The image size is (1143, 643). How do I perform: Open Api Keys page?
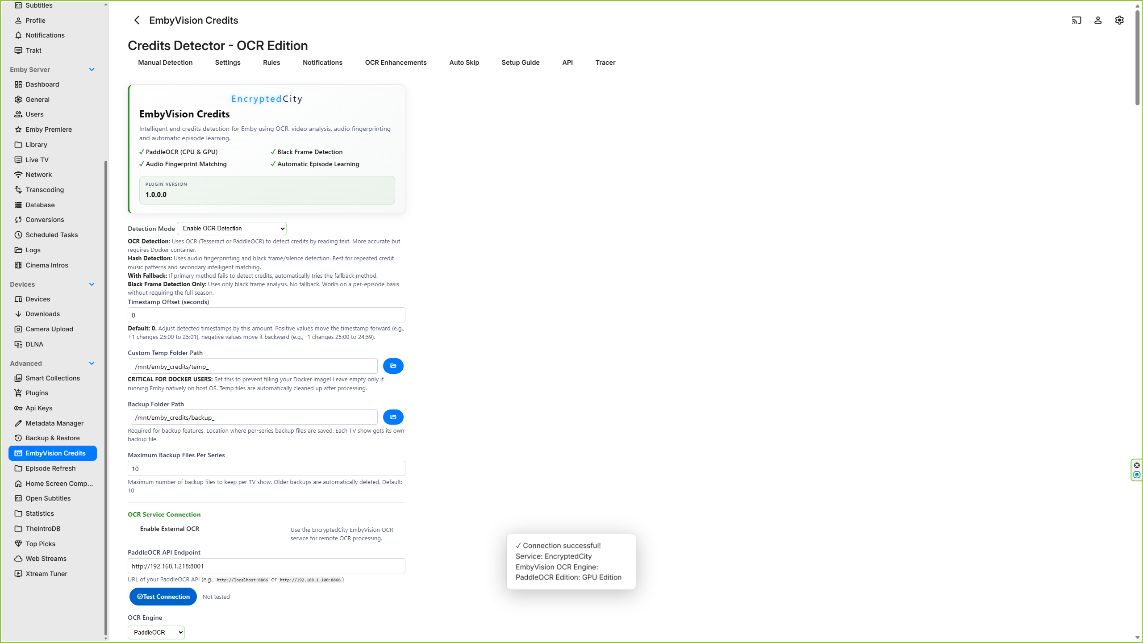click(x=53, y=408)
